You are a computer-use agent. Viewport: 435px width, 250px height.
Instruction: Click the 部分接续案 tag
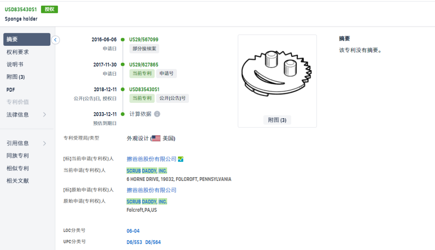coord(144,49)
